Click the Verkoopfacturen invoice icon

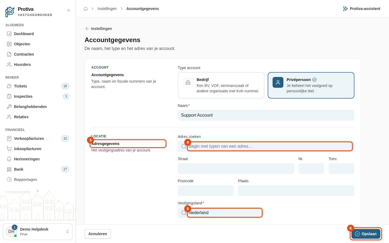point(9,139)
